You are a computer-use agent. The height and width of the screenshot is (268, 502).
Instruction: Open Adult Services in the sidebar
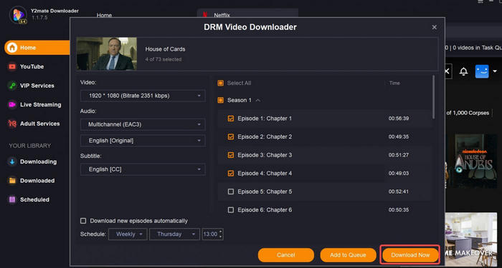(x=40, y=124)
